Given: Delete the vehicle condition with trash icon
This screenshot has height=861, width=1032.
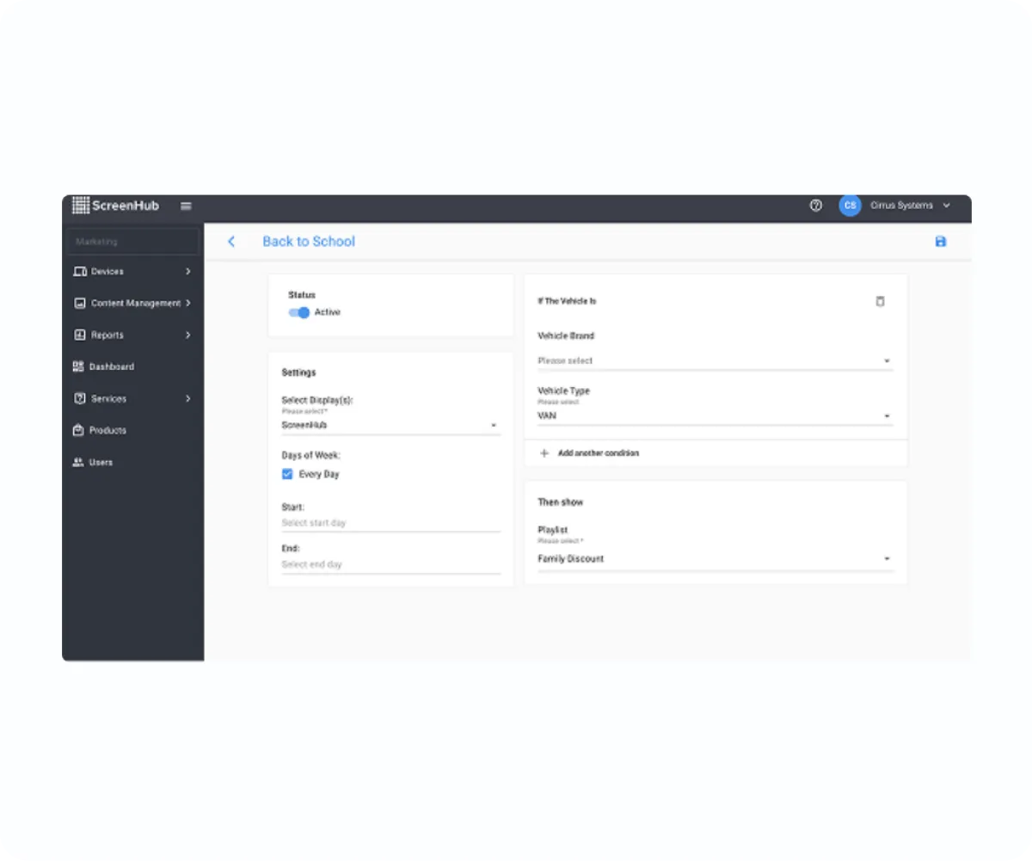Looking at the screenshot, I should 880,301.
